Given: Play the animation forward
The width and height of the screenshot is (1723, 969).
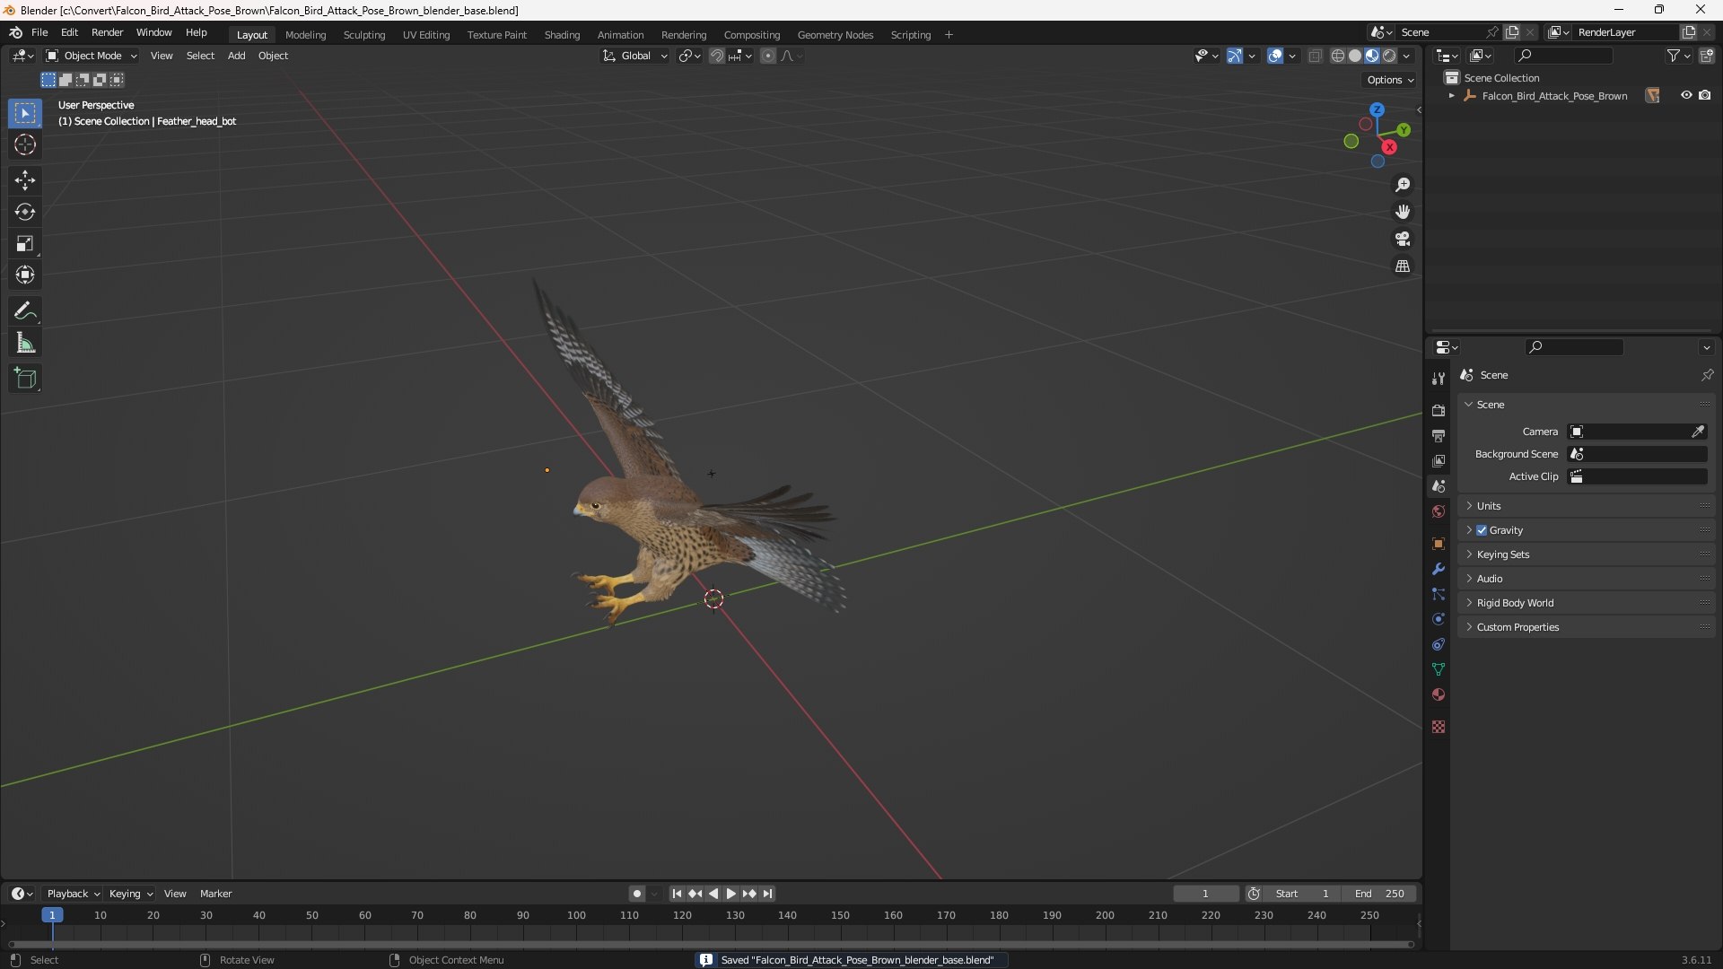Looking at the screenshot, I should pyautogui.click(x=730, y=894).
